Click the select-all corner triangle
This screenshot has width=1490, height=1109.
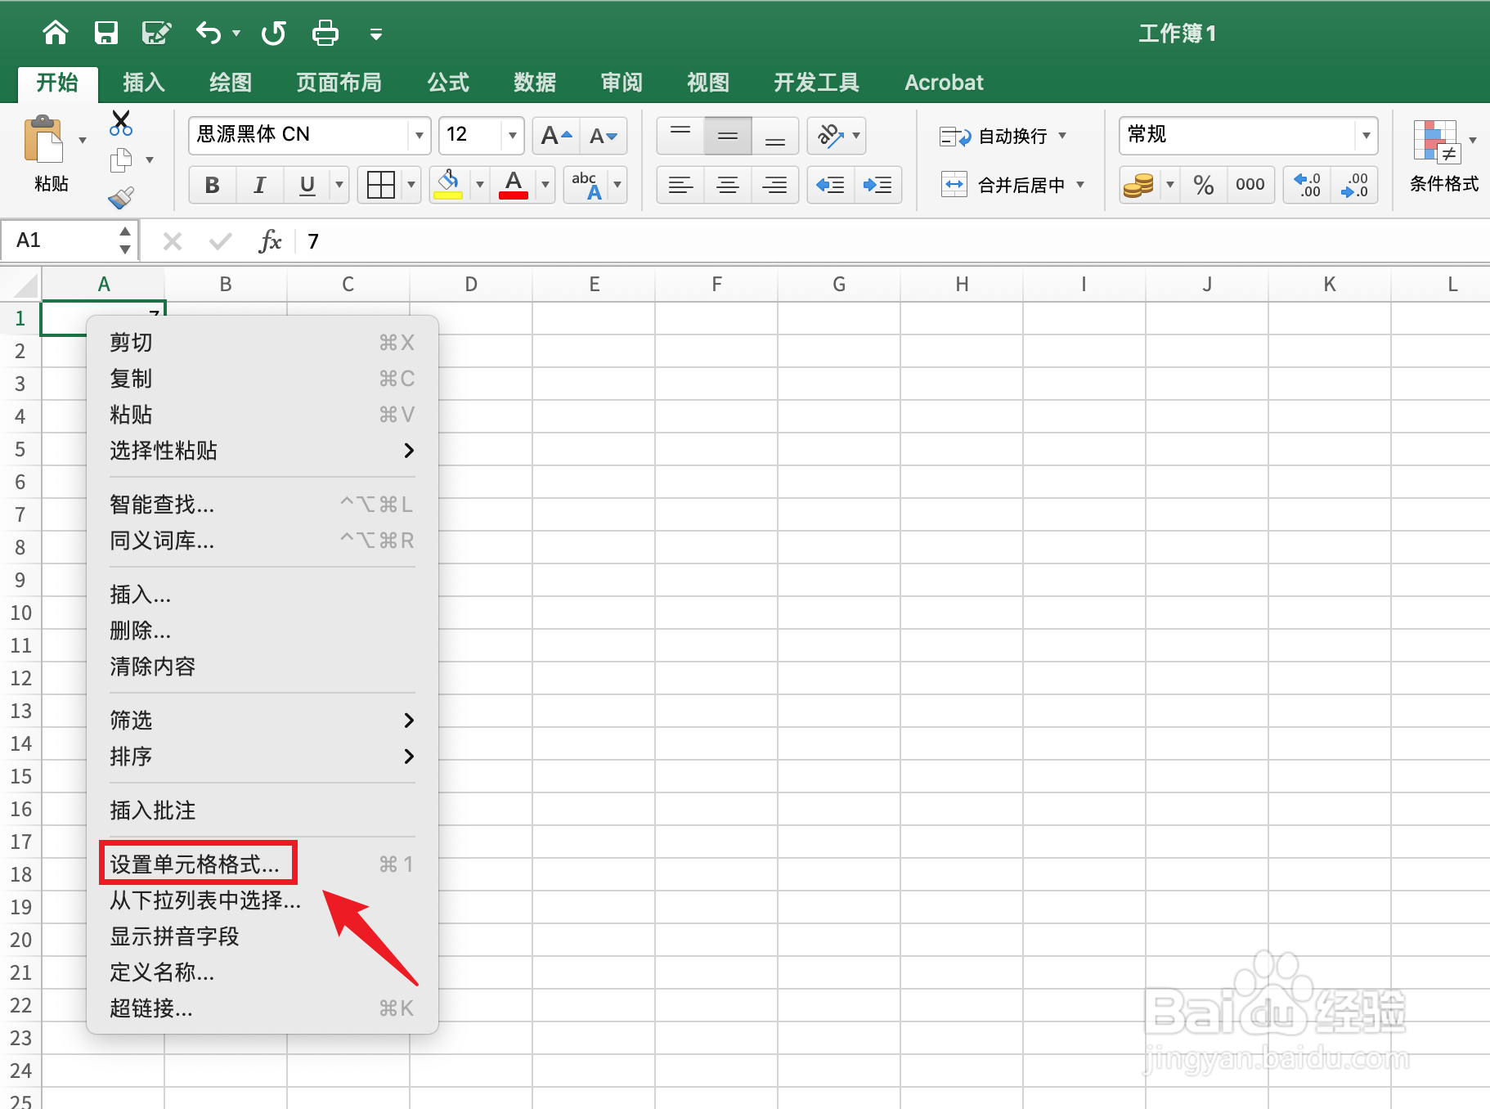pos(25,285)
